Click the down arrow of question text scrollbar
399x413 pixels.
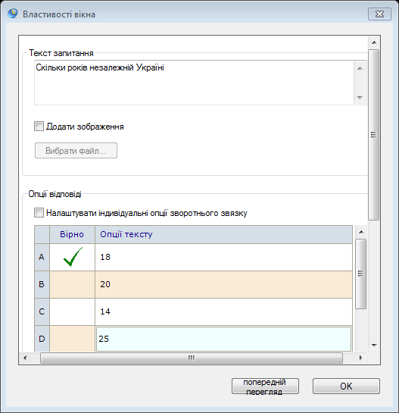coord(360,98)
